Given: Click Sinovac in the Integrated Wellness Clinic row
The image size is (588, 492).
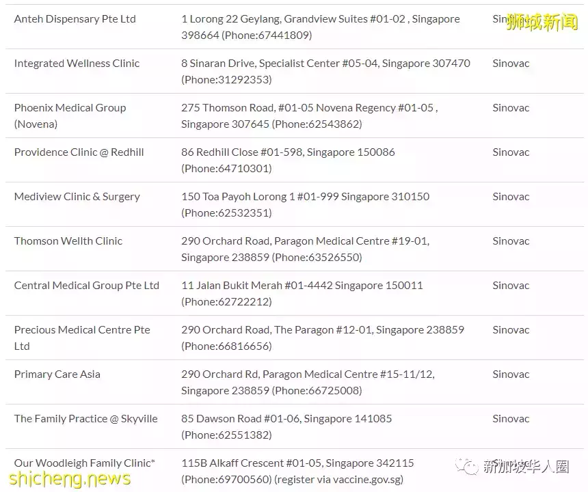Looking at the screenshot, I should click(x=511, y=64).
